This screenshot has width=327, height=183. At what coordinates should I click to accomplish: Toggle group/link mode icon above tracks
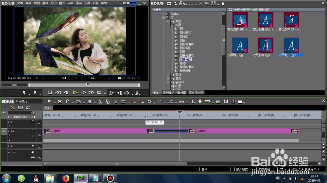tap(20, 107)
